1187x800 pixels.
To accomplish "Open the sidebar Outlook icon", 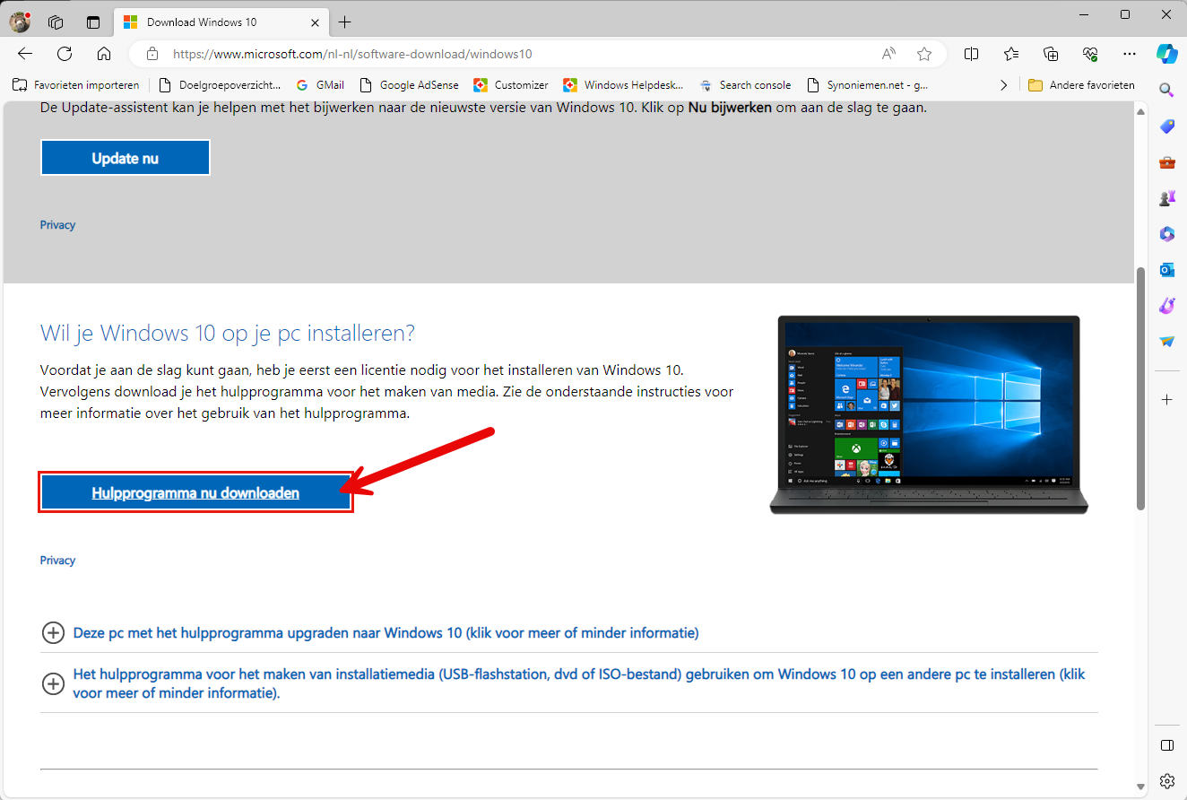I will point(1166,270).
